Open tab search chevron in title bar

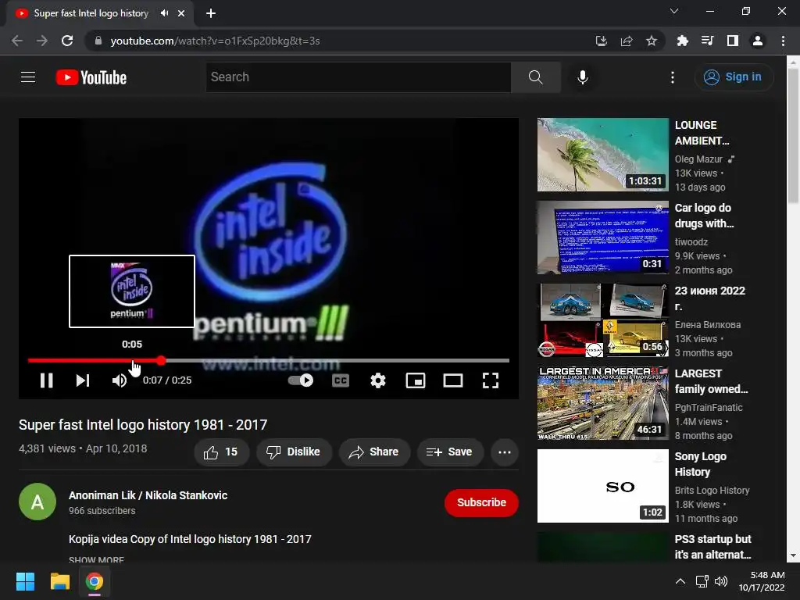click(674, 11)
